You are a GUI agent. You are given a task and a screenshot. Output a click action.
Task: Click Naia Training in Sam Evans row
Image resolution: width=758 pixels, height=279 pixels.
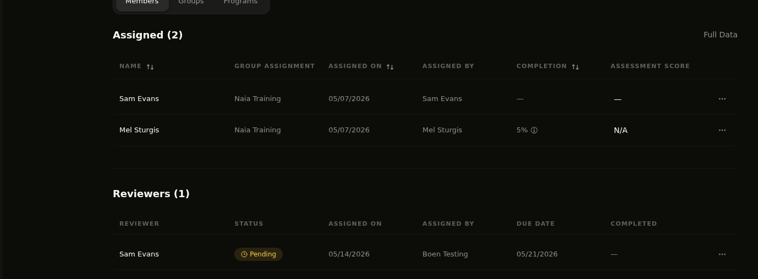point(257,99)
